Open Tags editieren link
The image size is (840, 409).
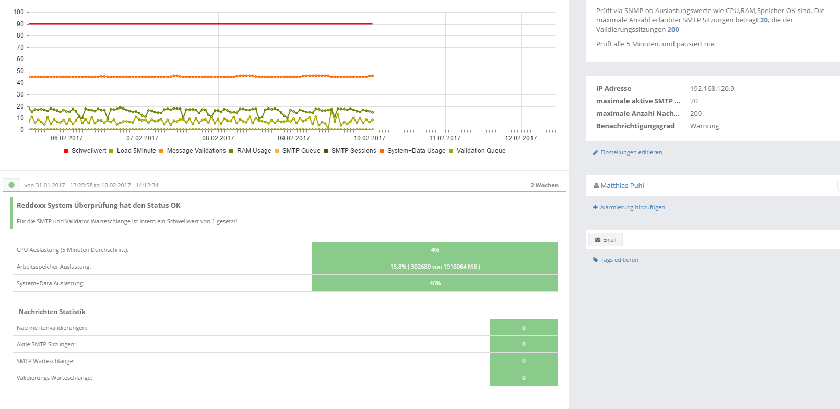click(x=619, y=260)
